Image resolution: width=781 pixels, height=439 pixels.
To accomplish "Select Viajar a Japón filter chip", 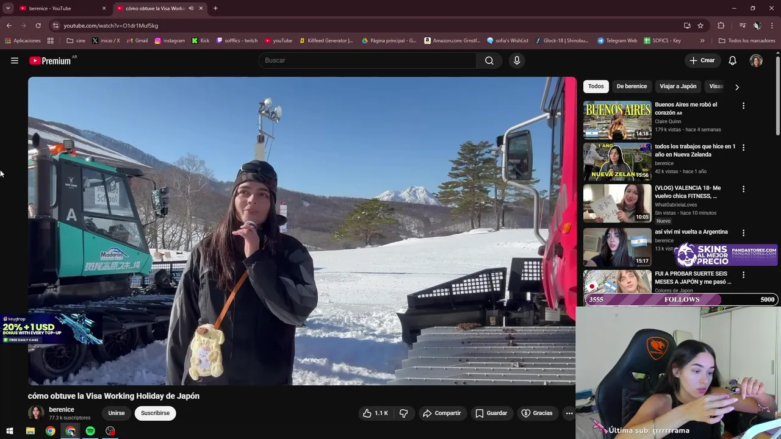I will tap(678, 87).
